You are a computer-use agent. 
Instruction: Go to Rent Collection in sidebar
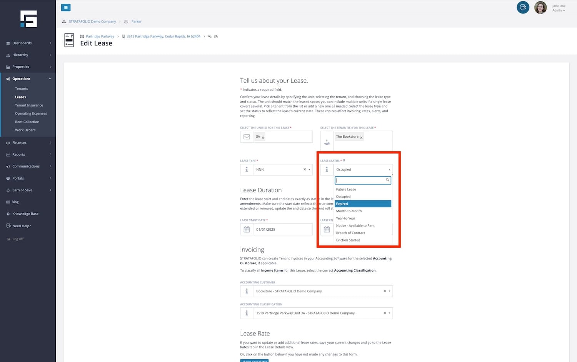[27, 122]
